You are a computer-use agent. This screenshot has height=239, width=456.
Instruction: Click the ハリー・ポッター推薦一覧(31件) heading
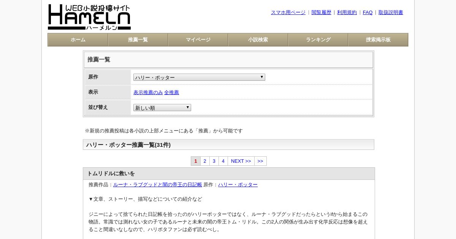[128, 145]
